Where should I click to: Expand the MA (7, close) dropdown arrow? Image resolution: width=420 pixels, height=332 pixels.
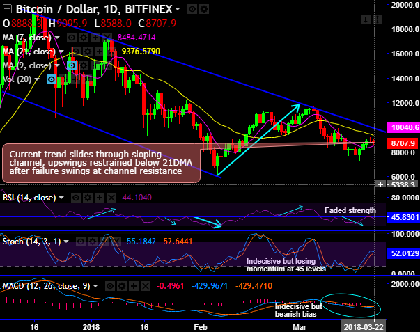[57, 38]
